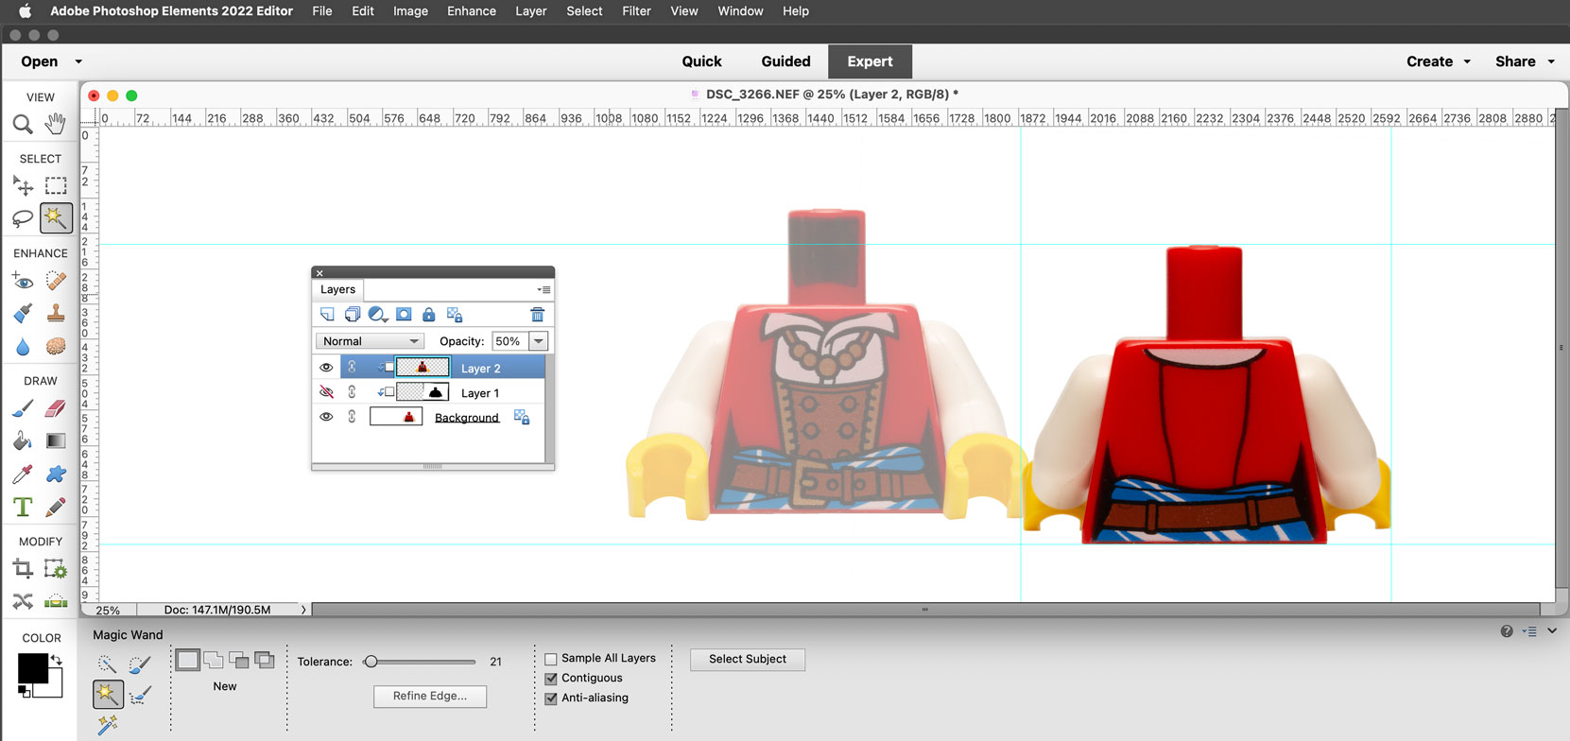Select the Pencil tool

click(56, 508)
